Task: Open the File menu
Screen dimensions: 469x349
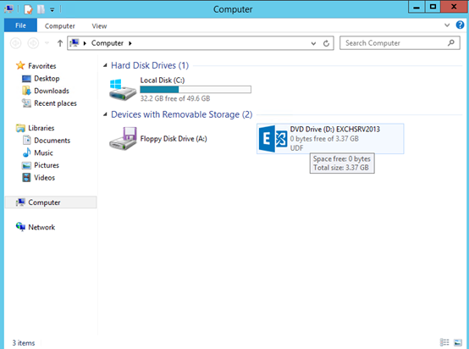Action: 20,25
